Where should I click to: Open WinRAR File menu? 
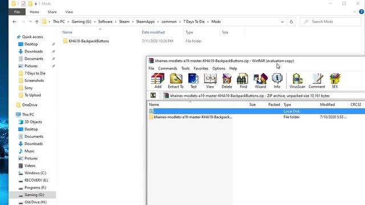point(151,68)
